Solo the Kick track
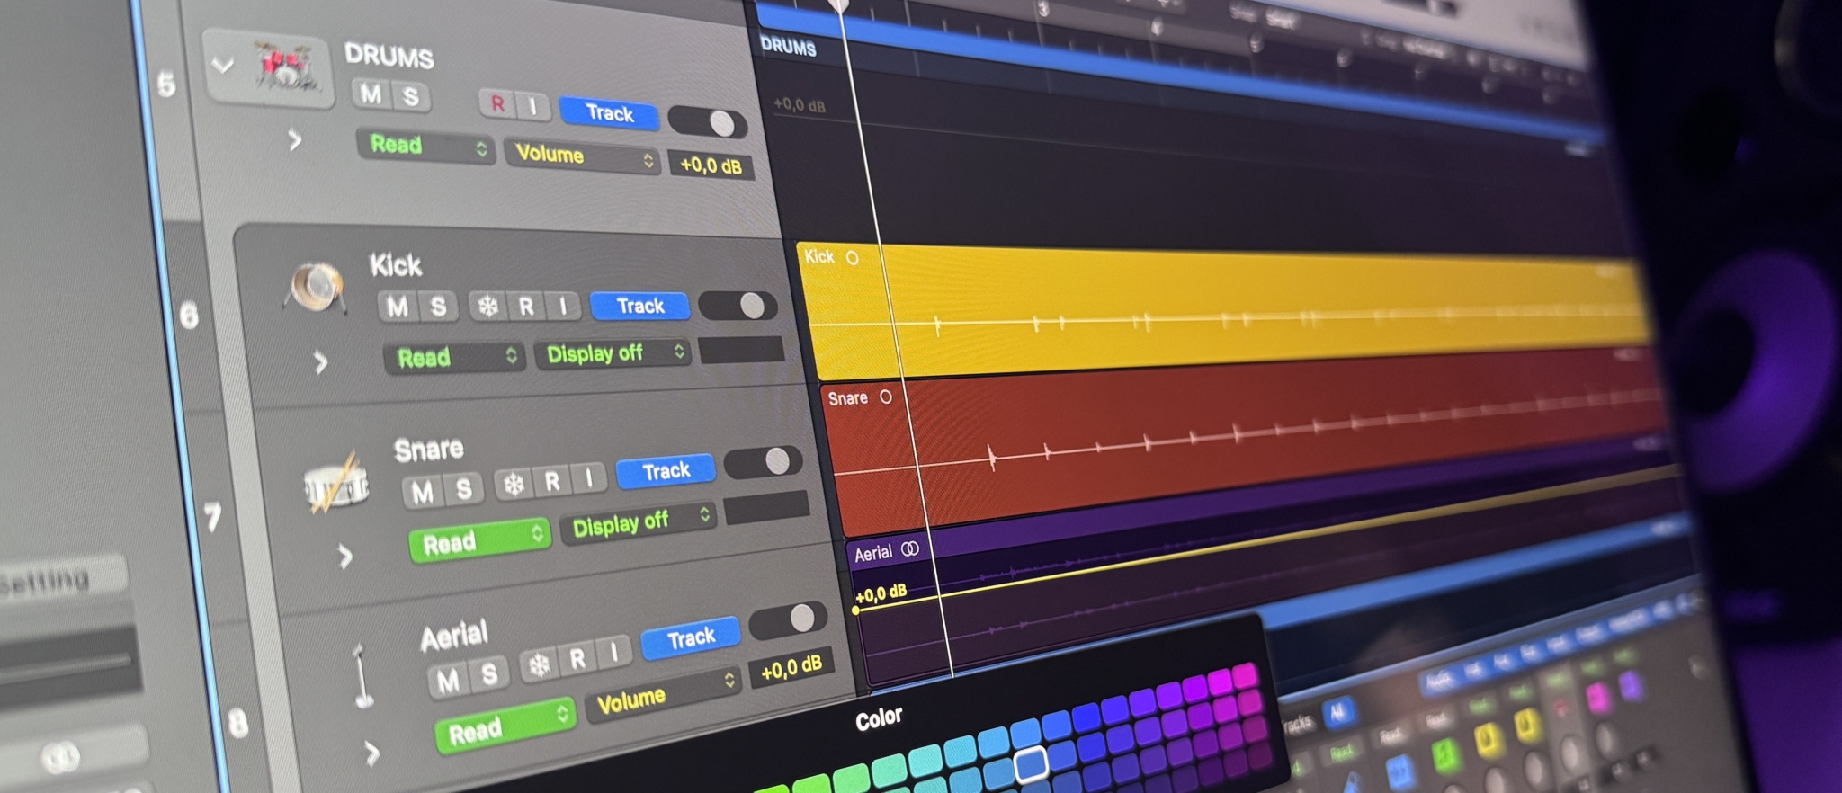1842x793 pixels. click(438, 307)
